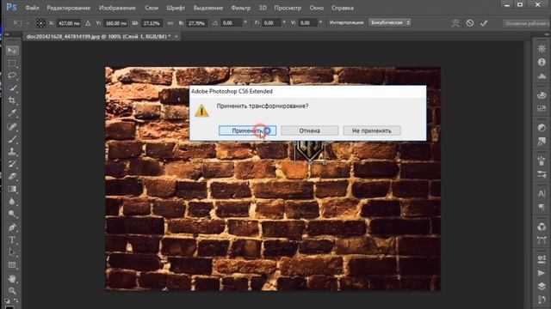Open the Character panel icon
This screenshot has height=309, width=551.
coord(542,193)
